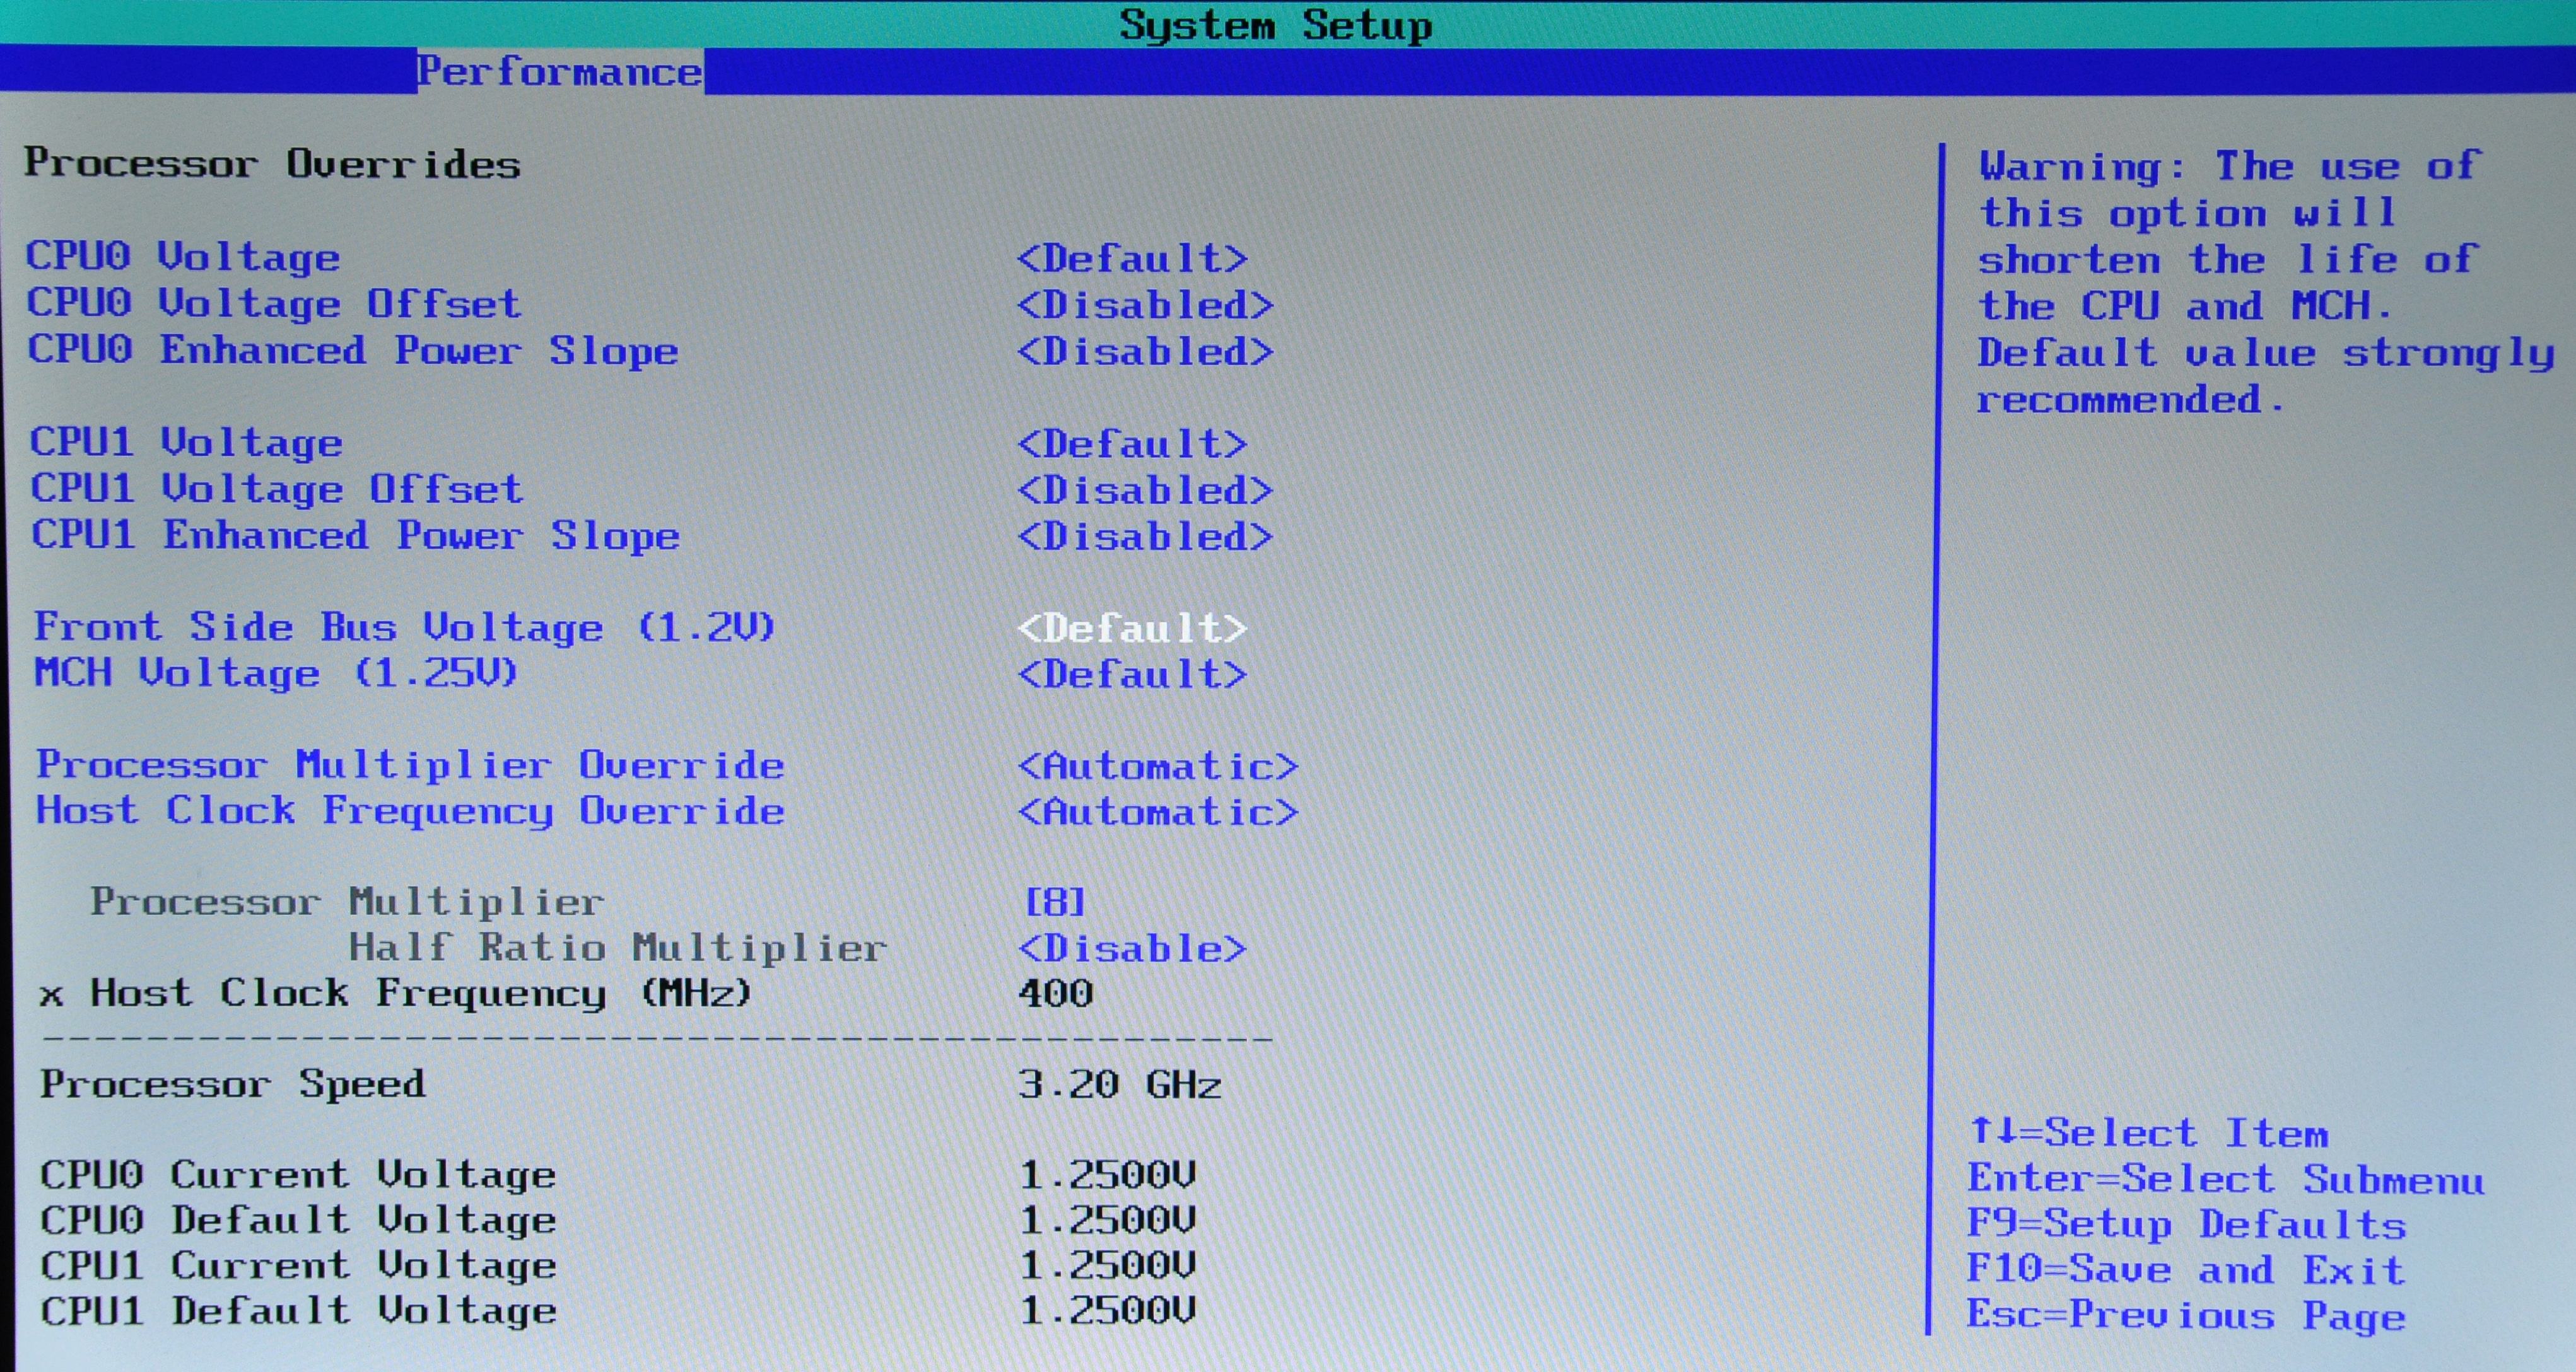The width and height of the screenshot is (2576, 1372).
Task: Toggle CPU1 Enhanced Power Slope Disabled value
Action: 1145,537
